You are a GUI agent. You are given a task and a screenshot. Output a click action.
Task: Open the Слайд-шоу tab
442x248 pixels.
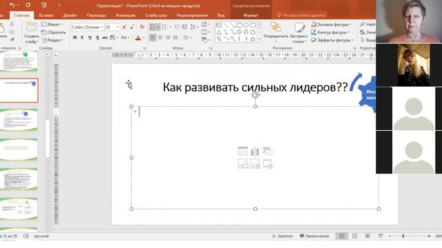(156, 15)
